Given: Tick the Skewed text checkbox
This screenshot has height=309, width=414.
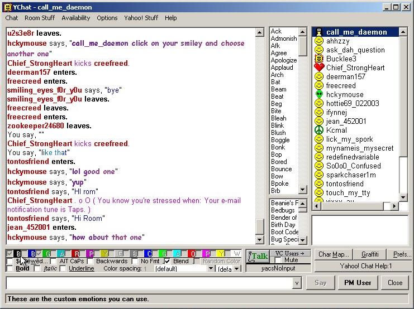Looking at the screenshot, I should click(9, 261).
